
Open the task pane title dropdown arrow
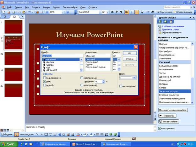190,18
